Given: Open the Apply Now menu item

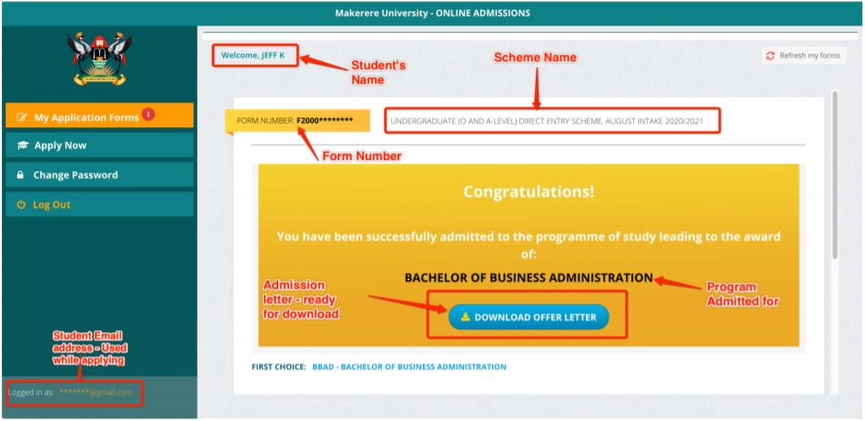Looking at the screenshot, I should point(99,145).
